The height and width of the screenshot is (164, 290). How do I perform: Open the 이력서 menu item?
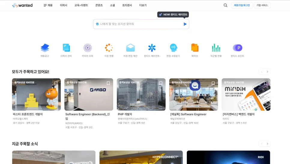point(63,5)
